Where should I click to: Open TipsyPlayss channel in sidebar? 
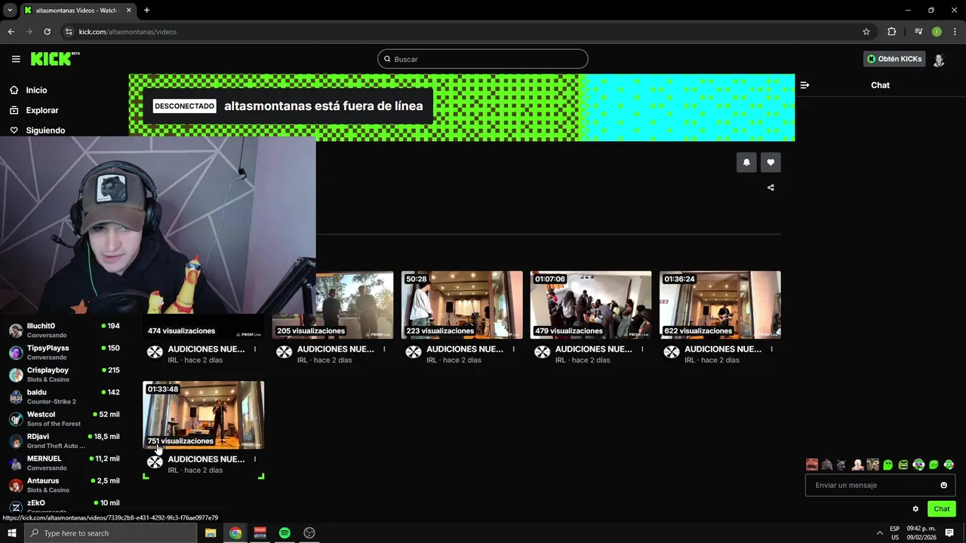click(x=64, y=352)
